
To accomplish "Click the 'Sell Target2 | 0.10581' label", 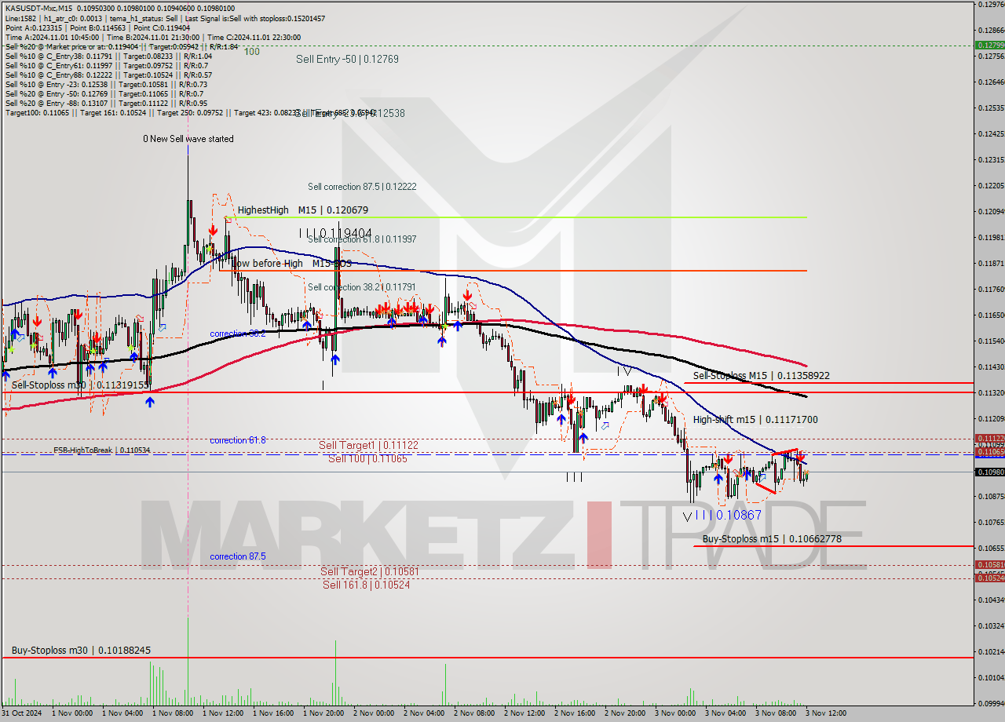I will [x=369, y=571].
